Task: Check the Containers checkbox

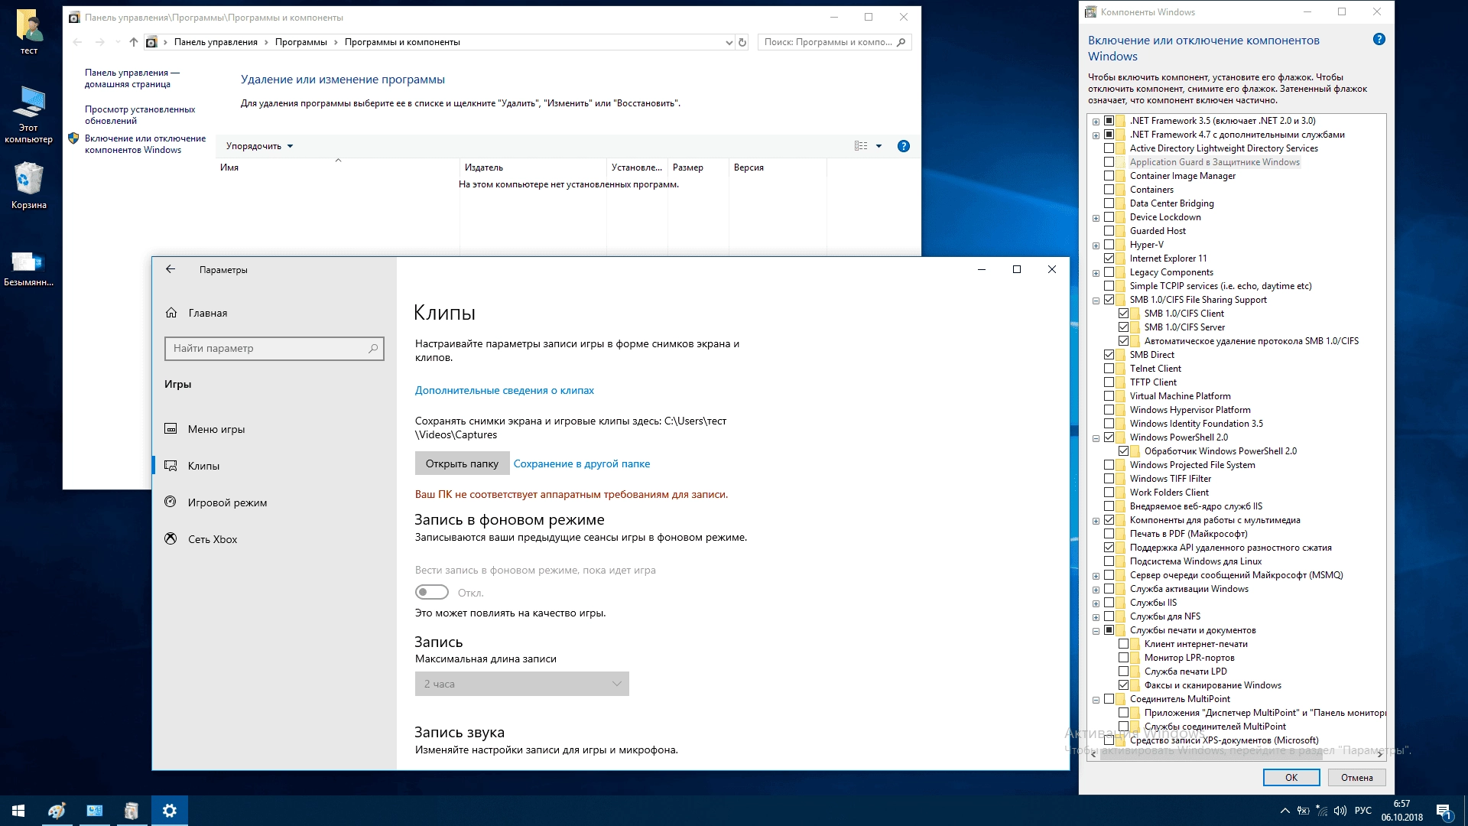Action: (1109, 190)
